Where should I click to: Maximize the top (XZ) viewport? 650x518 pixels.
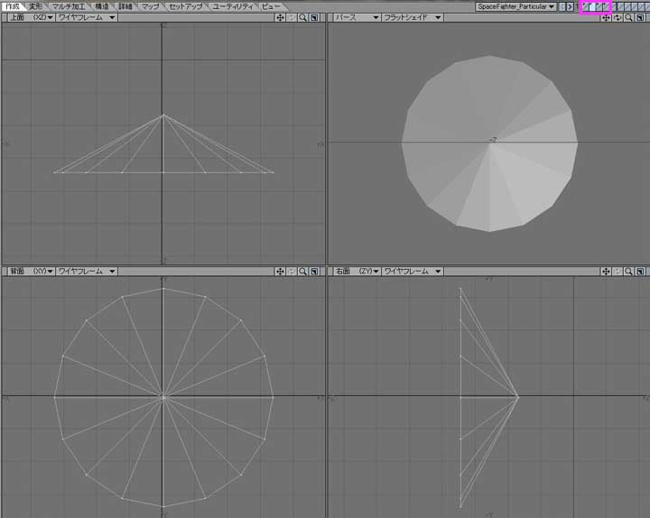(x=314, y=17)
